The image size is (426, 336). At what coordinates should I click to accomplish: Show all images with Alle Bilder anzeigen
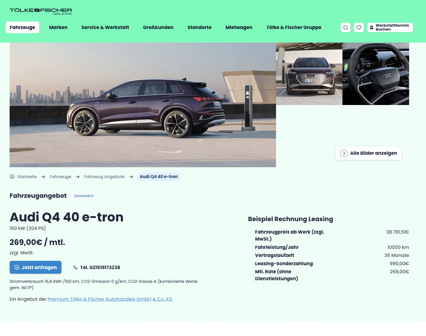[369, 153]
